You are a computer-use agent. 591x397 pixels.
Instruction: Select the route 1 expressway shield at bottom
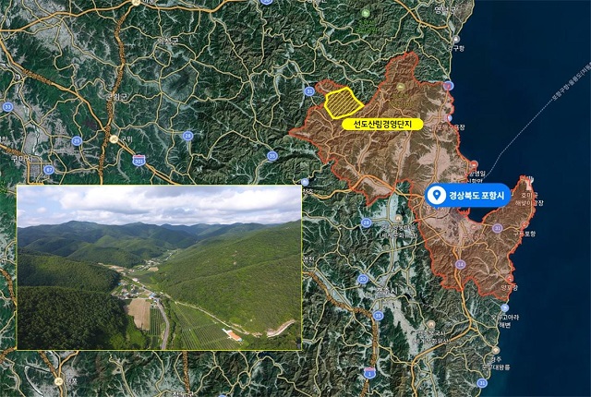point(369,372)
